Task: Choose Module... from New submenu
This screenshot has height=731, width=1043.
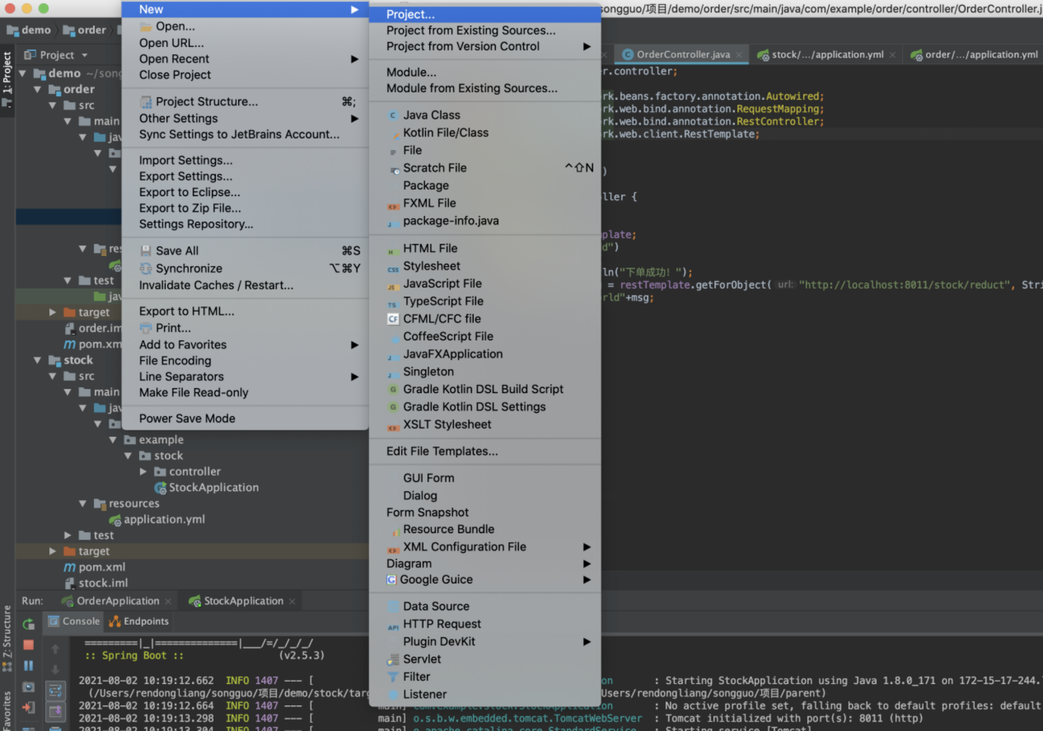Action: click(x=485, y=73)
